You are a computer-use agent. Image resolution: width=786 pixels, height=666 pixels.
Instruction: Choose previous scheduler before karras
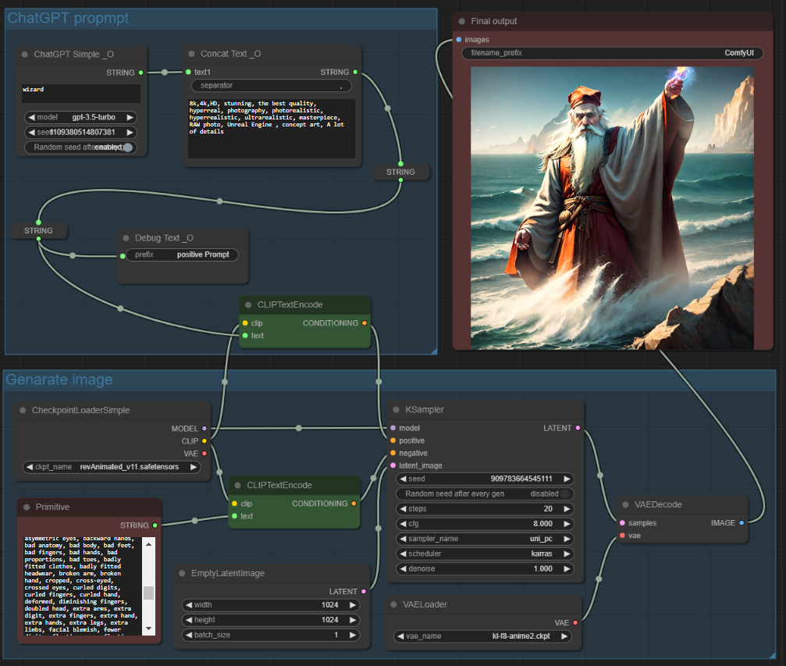403,554
